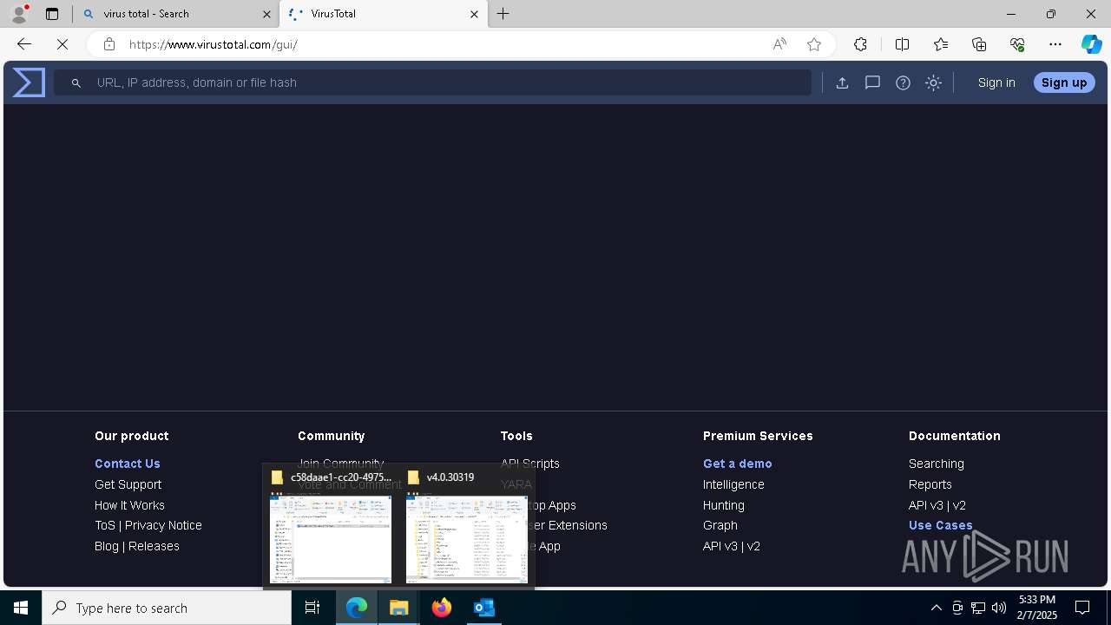Screen dimensions: 1111x625
Task: Open the Get Support link
Action: click(128, 484)
